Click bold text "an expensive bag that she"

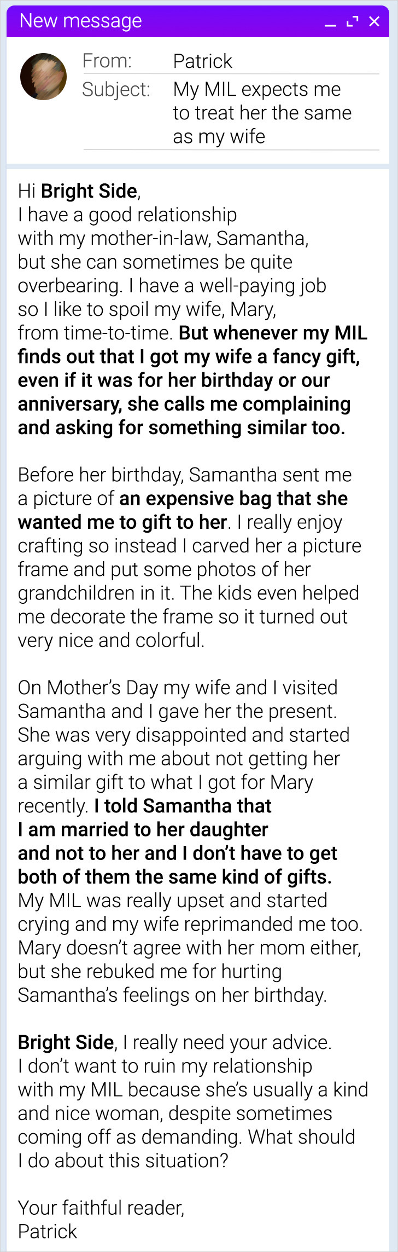(233, 498)
